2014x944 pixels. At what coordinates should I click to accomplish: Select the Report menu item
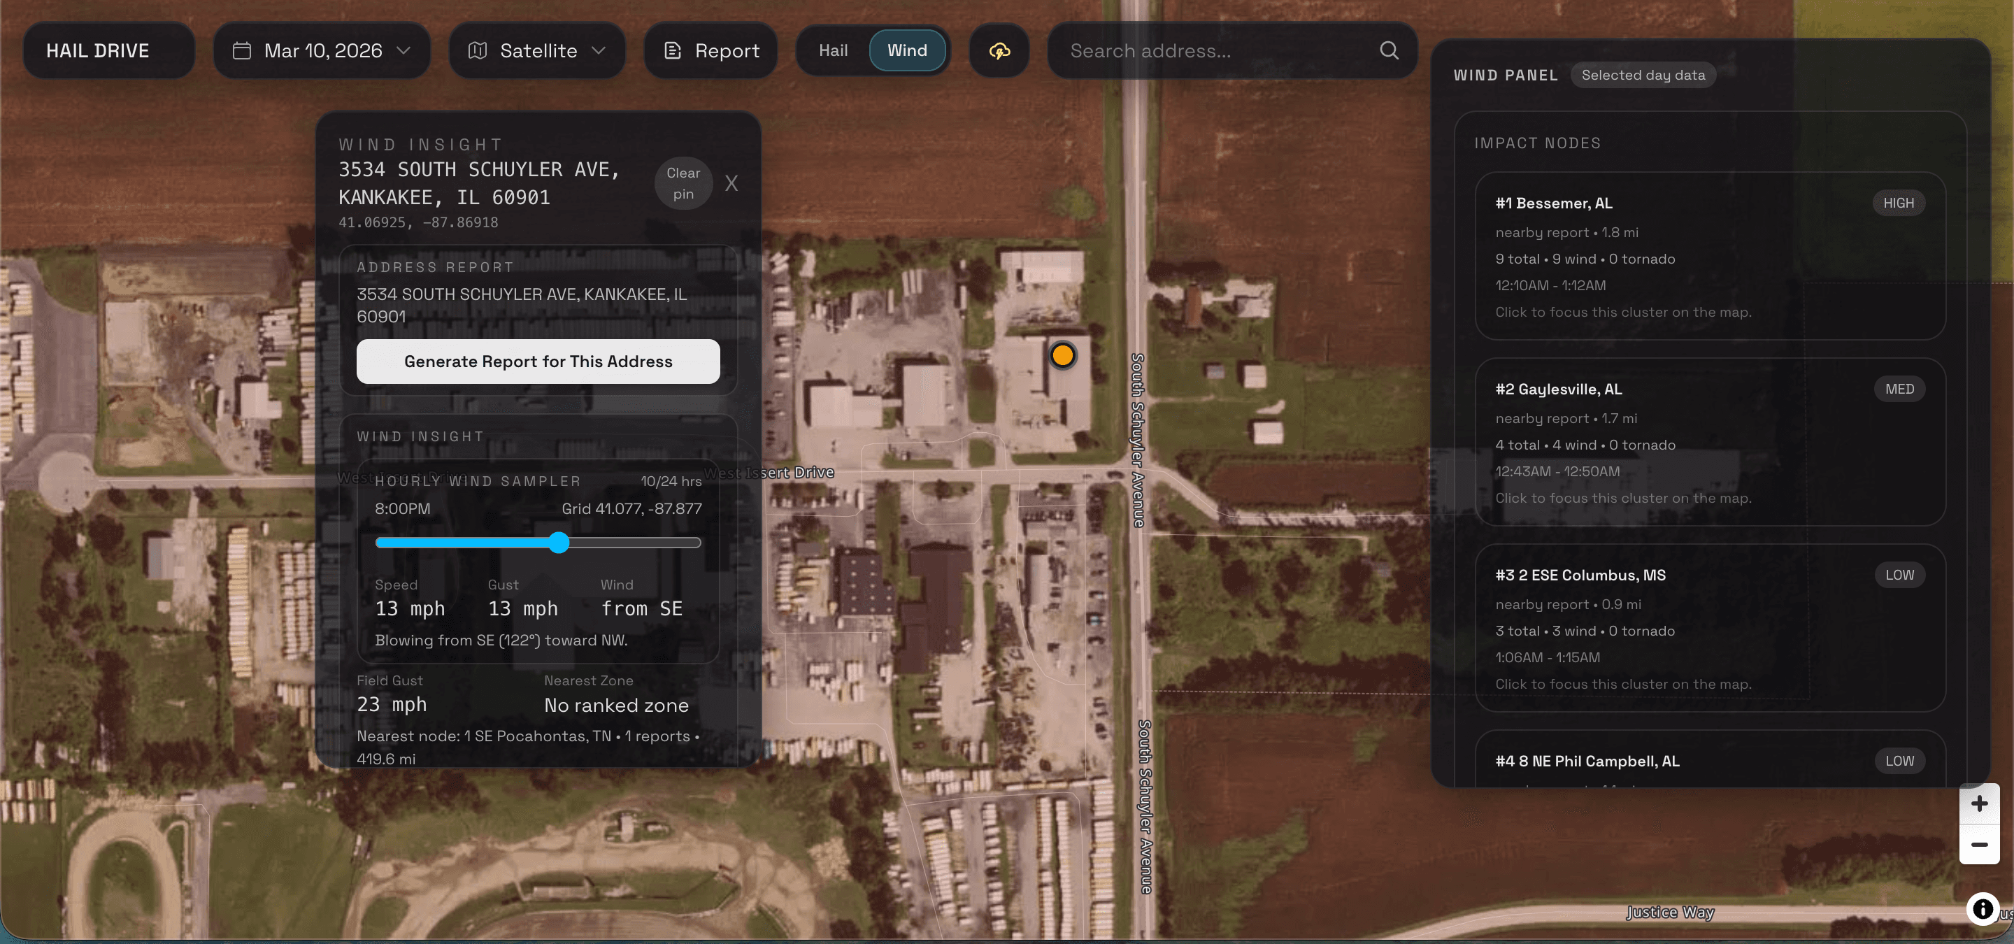pyautogui.click(x=710, y=50)
